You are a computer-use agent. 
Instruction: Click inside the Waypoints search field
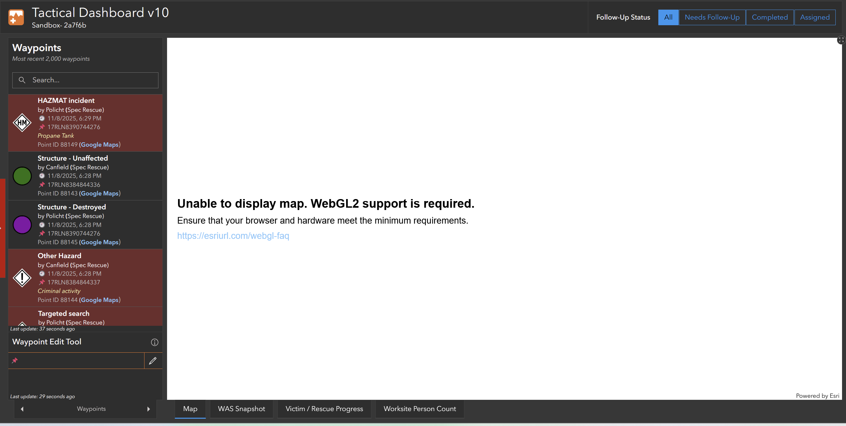85,80
